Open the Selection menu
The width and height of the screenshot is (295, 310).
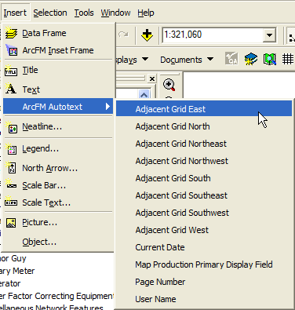(50, 13)
